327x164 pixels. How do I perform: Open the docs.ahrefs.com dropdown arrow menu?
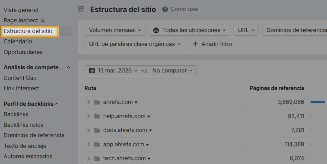[x=150, y=131]
